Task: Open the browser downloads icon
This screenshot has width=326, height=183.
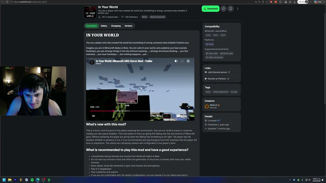Action: (x=295, y=2)
